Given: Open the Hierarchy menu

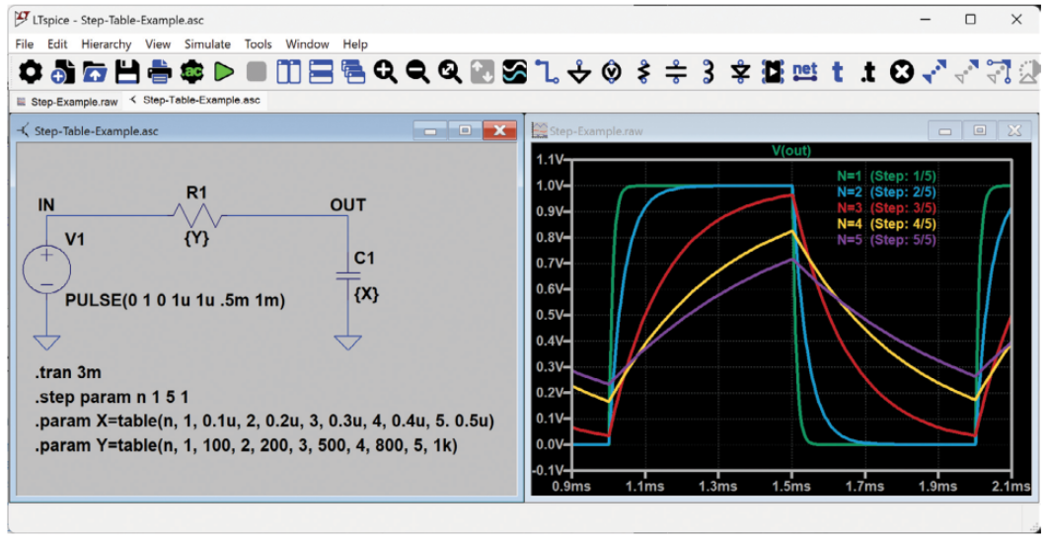Looking at the screenshot, I should [x=106, y=44].
